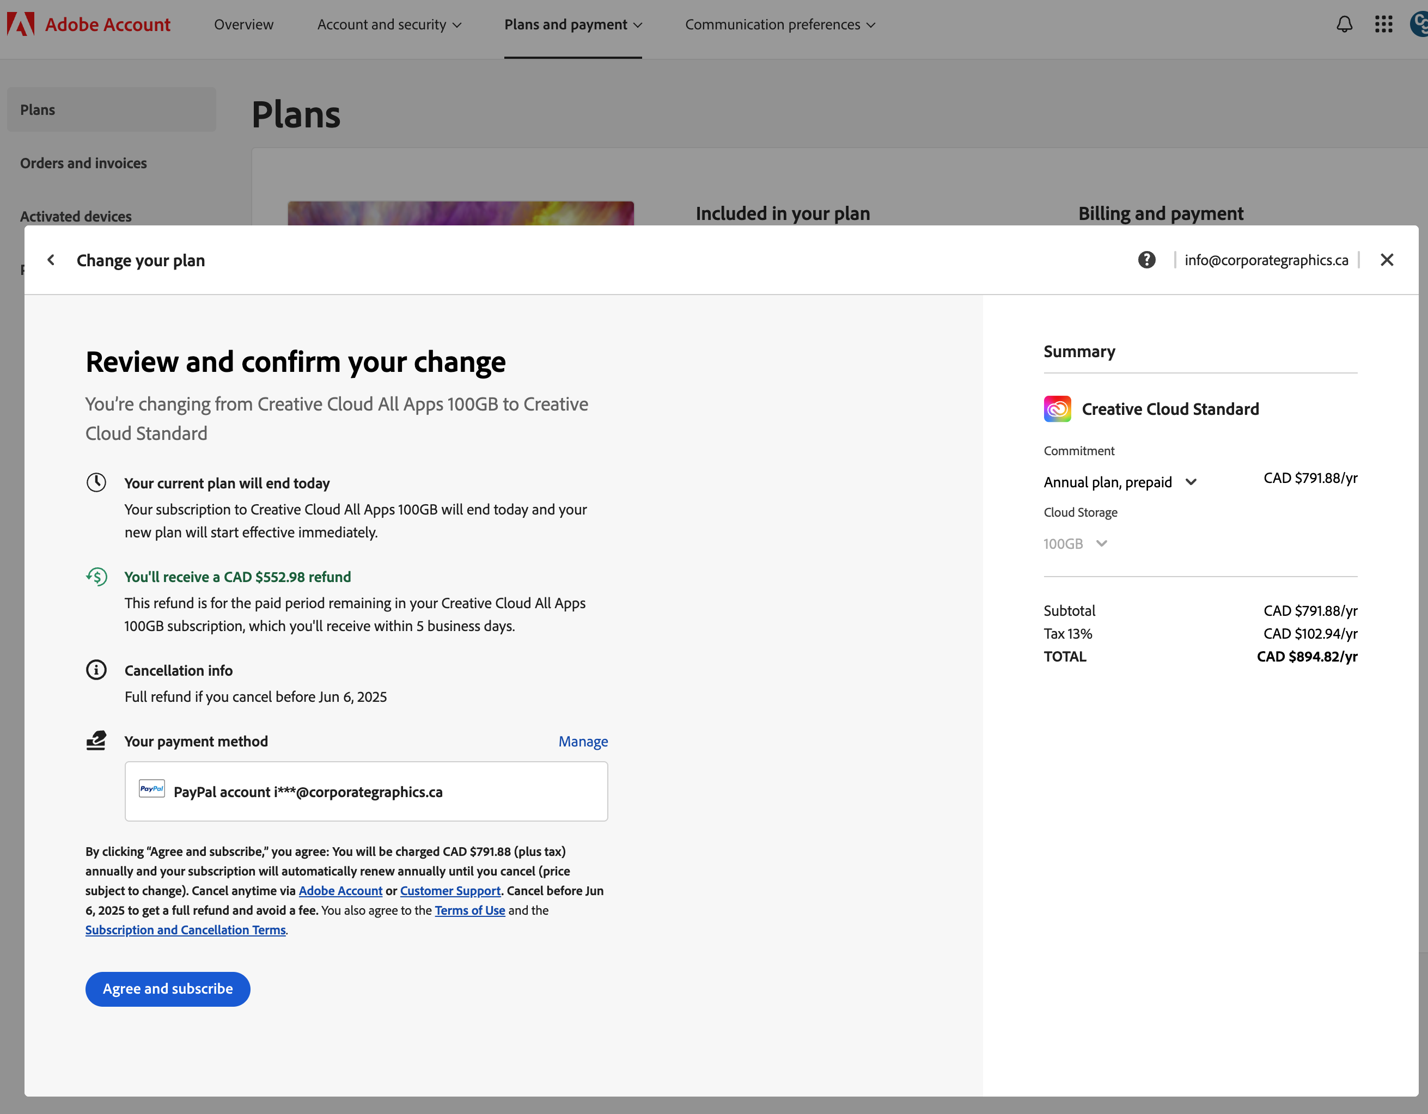The width and height of the screenshot is (1428, 1114).
Task: Click the Subtotal CAD $791.88/yr amount
Action: pos(1310,610)
